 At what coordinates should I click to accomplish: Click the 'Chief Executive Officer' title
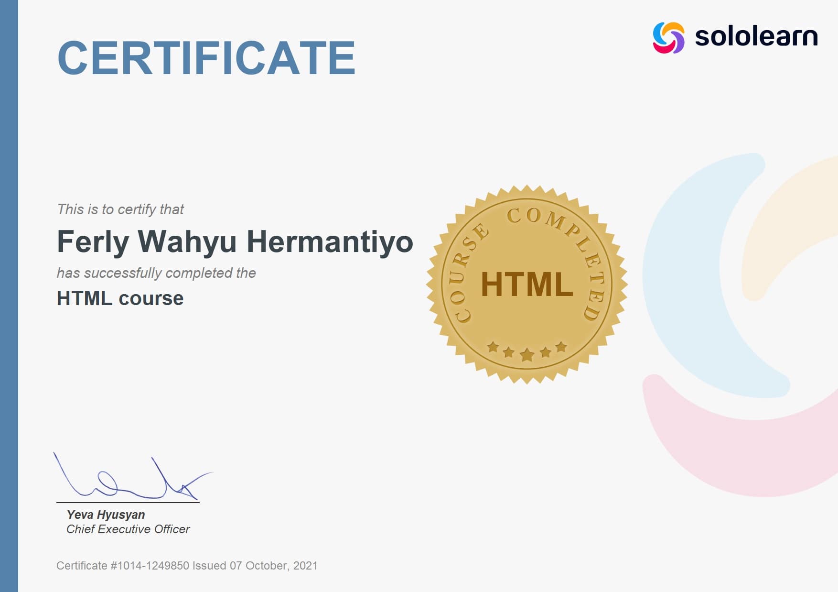[128, 529]
